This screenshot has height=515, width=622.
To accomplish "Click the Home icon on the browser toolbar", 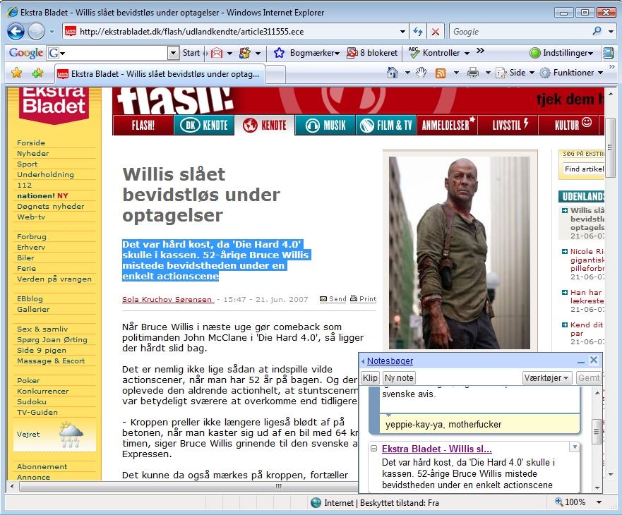I will click(x=393, y=73).
